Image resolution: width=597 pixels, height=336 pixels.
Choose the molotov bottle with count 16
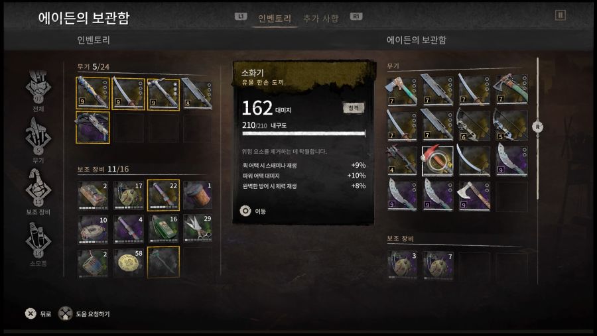(x=163, y=229)
